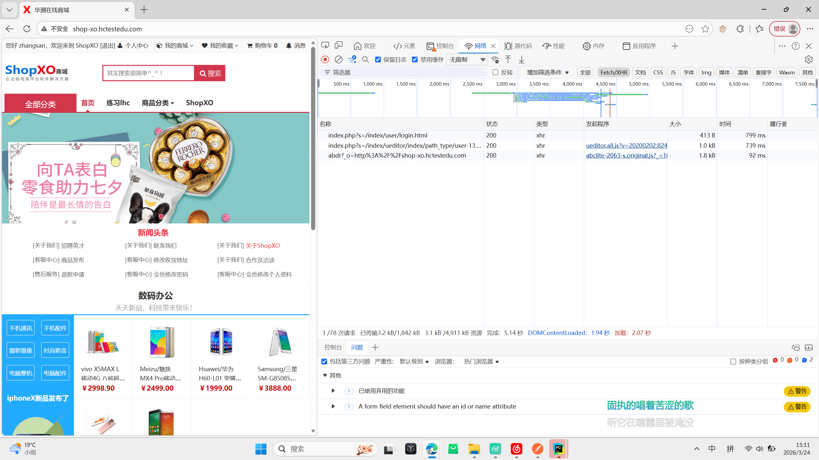Image resolution: width=819 pixels, height=460 pixels.
Task: Open the network search magnifier icon
Action: 365,59
